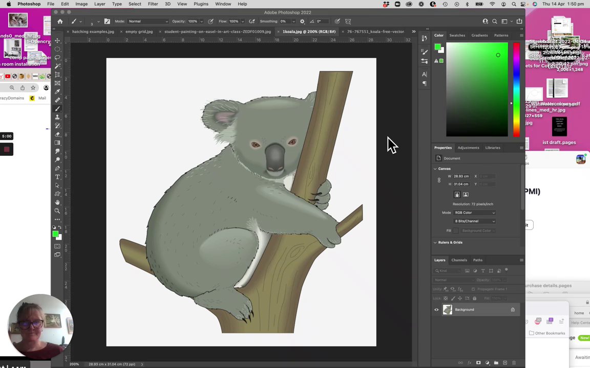The width and height of the screenshot is (590, 368).
Task: Open the Filter menu
Action: pyautogui.click(x=153, y=4)
